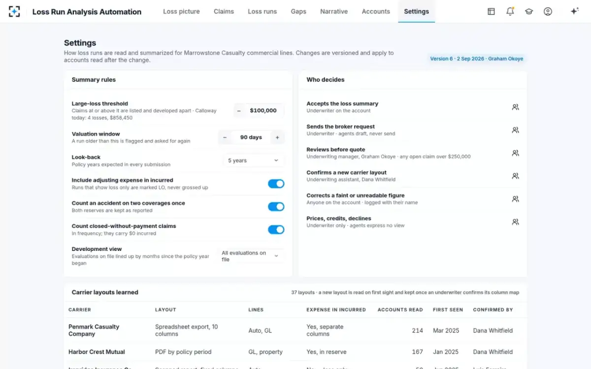Click the Lines column header
The image size is (591, 369).
tap(256, 310)
